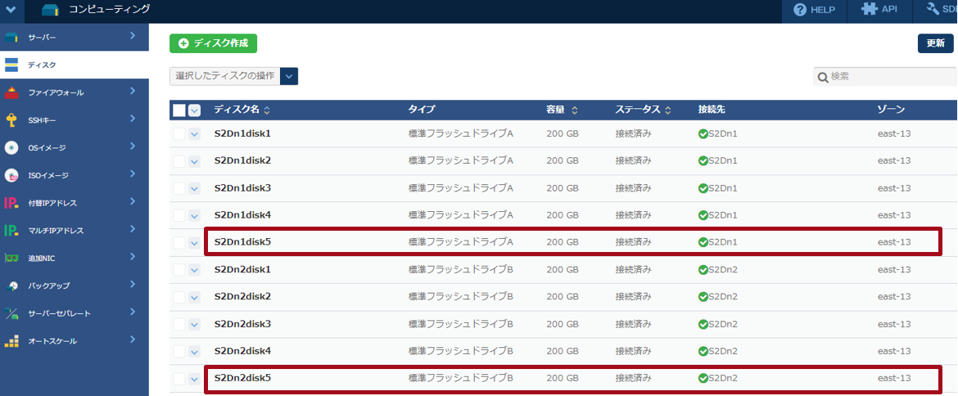Open the header row selection dropdown arrow
Viewport: 958px width, 396px height.
pos(194,110)
